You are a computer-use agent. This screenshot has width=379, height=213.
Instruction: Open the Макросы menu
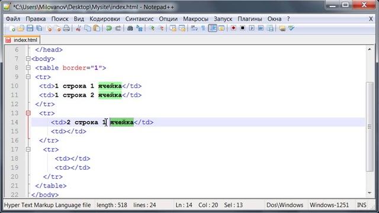pos(195,19)
